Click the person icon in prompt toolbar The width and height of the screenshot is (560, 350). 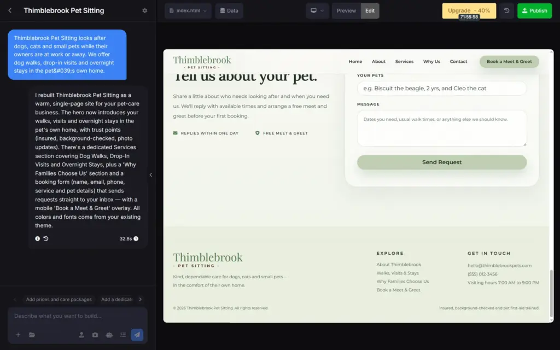[x=81, y=335]
